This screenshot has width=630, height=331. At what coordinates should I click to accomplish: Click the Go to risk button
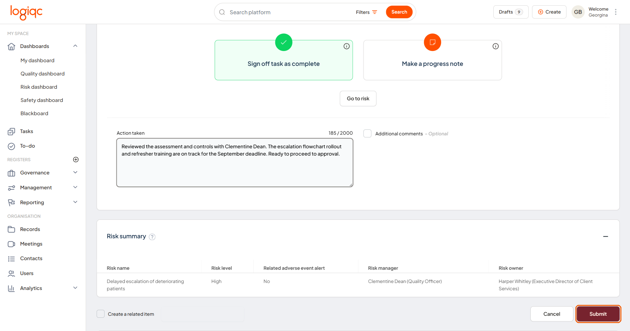[x=358, y=99]
